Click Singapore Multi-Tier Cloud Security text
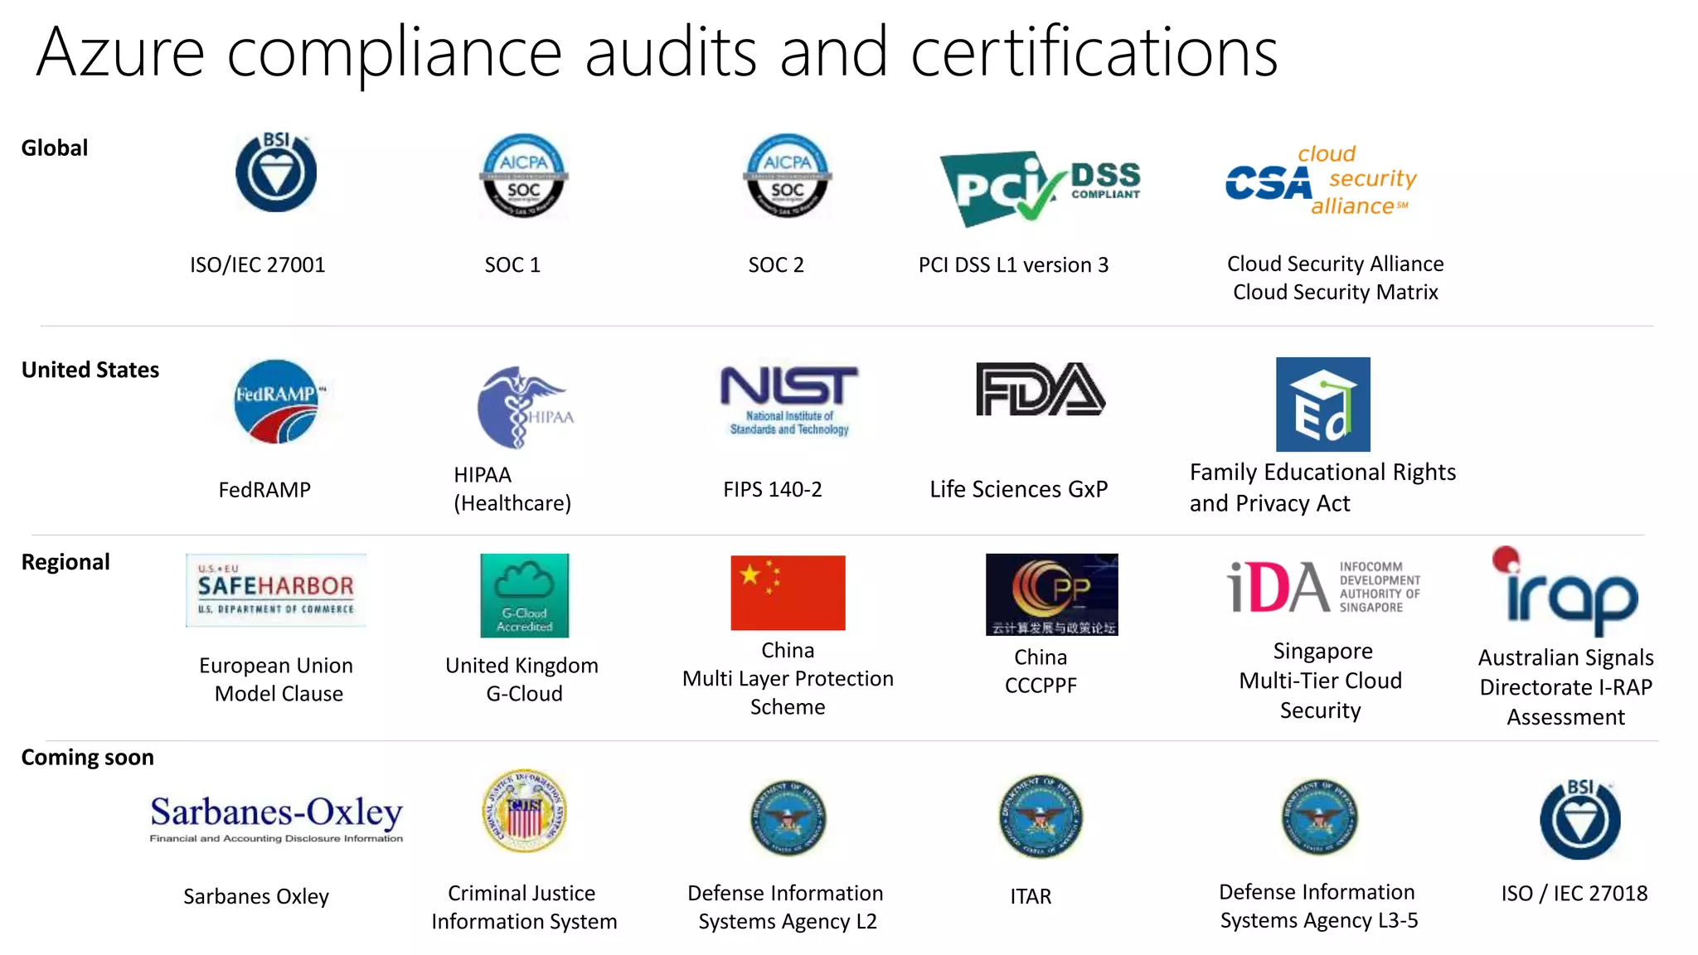This screenshot has width=1698, height=955. pyautogui.click(x=1321, y=681)
